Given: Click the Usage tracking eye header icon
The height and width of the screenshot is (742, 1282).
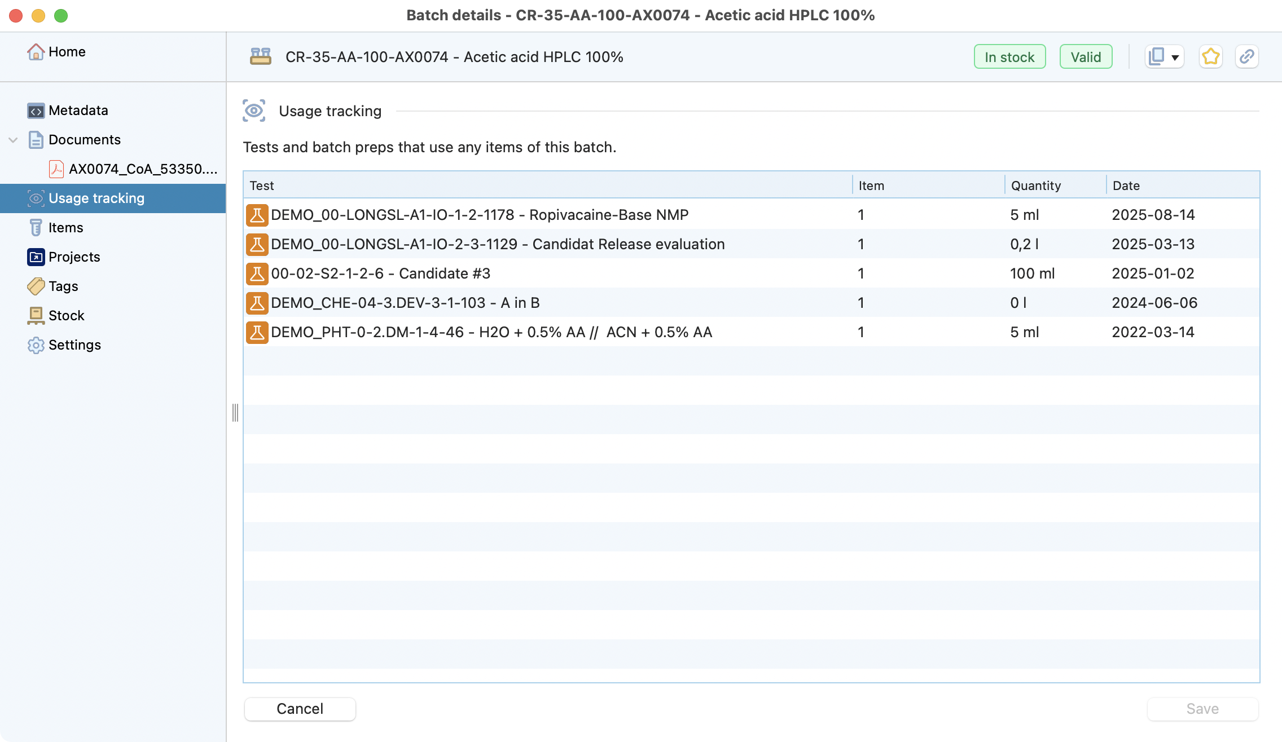Looking at the screenshot, I should click(x=254, y=111).
